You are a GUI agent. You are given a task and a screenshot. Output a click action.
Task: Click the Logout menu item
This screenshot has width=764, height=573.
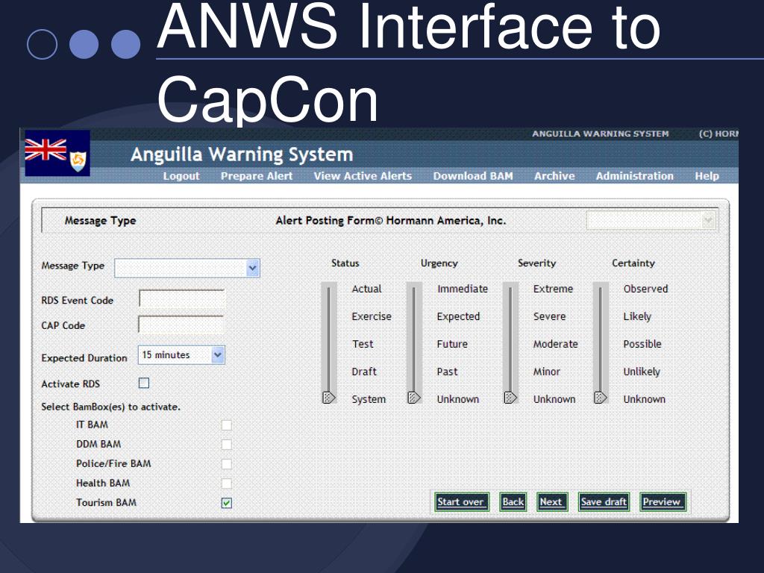181,176
